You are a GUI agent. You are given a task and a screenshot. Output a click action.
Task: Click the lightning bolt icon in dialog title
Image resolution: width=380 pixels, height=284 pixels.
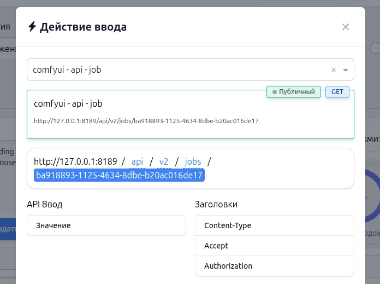32,26
